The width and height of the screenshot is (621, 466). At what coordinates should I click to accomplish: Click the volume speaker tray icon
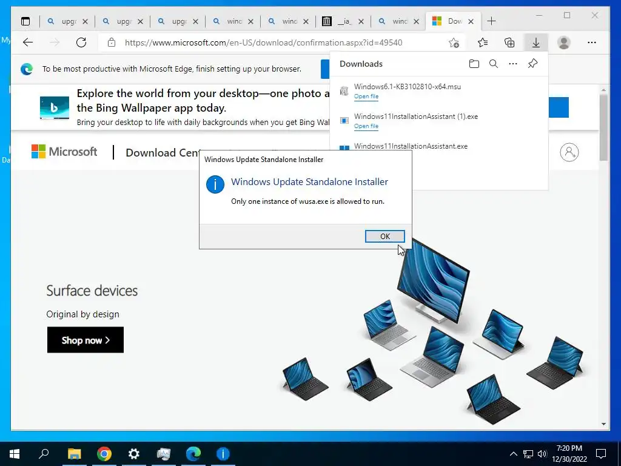click(x=542, y=454)
